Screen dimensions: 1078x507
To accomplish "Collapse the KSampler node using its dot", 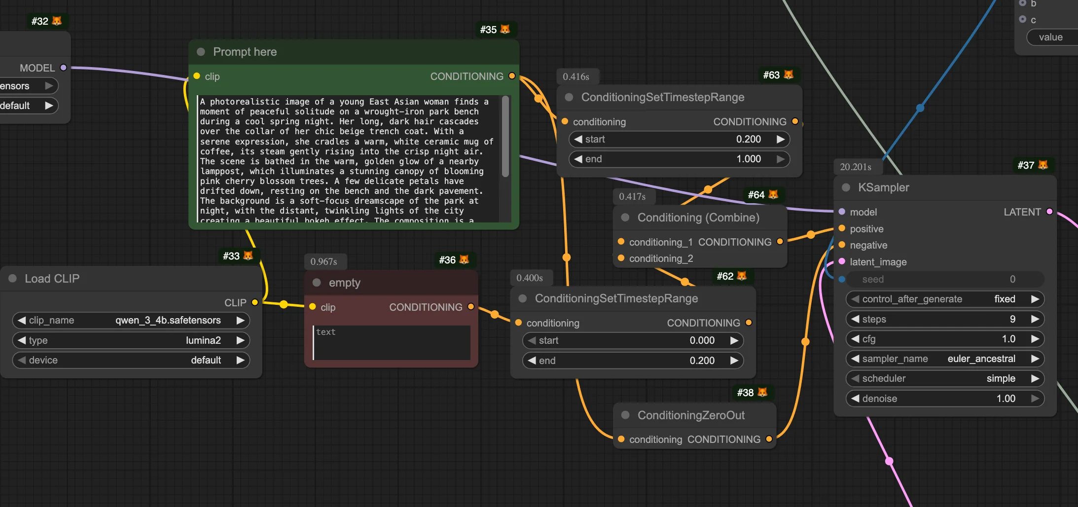I will 846,187.
